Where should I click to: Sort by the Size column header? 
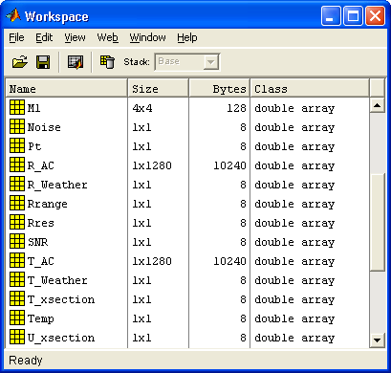158,89
